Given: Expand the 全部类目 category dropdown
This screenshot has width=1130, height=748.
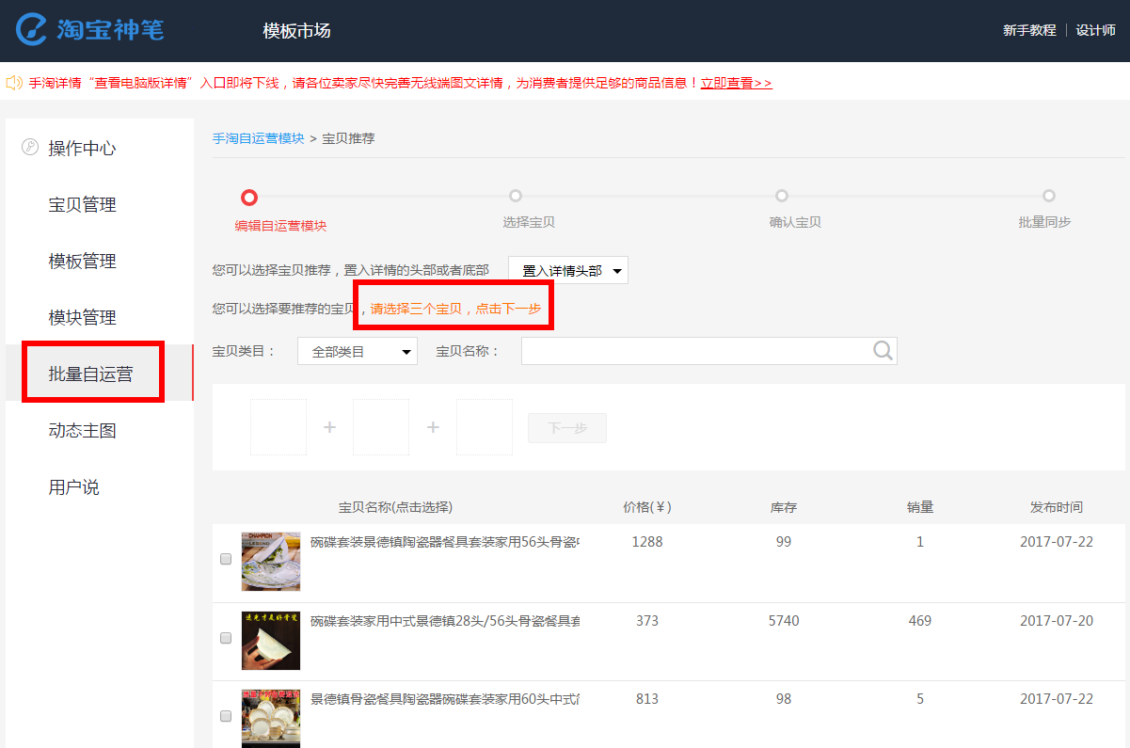Looking at the screenshot, I should click(x=358, y=352).
